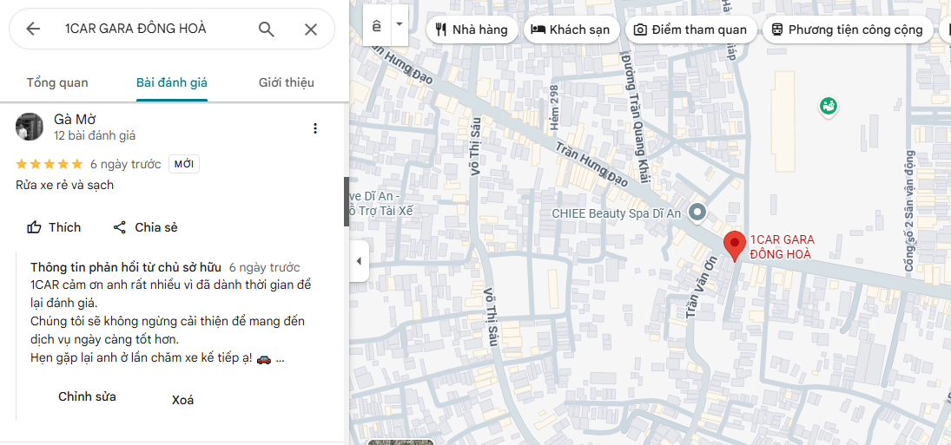Screen dimensions: 951x445
Task: Filter map by Nhà hàng chip
Action: click(x=472, y=29)
